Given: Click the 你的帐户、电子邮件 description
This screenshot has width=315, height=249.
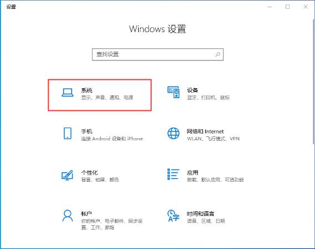Looking at the screenshot, I should 111,224.
